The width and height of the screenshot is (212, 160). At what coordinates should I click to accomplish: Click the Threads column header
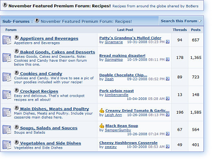pos(180,30)
